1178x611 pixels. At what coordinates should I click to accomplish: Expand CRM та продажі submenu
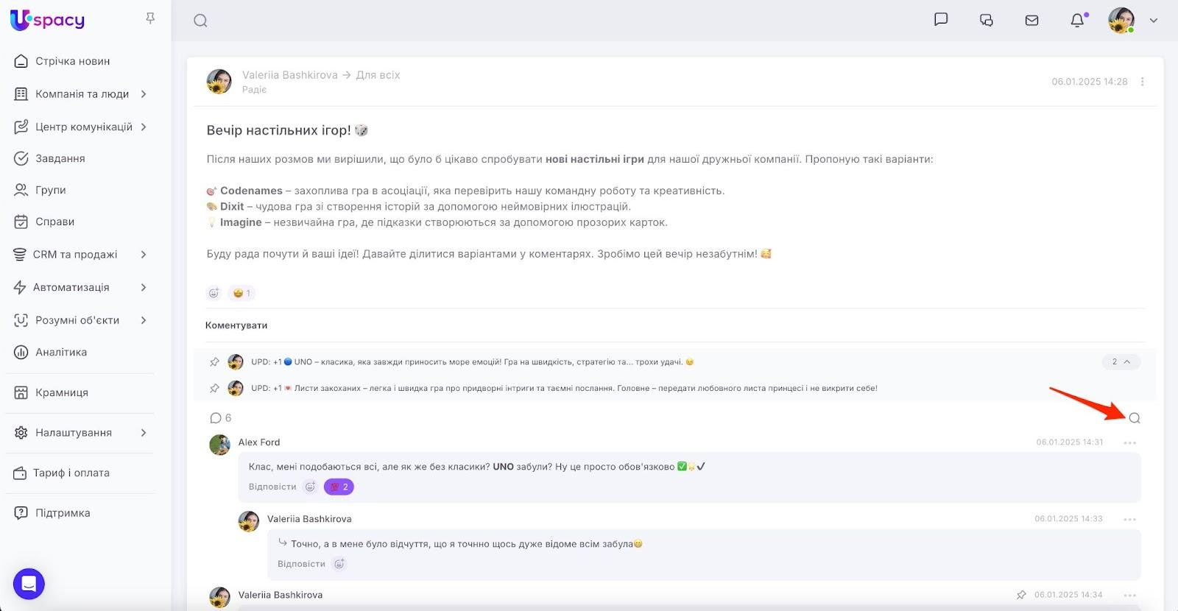144,255
